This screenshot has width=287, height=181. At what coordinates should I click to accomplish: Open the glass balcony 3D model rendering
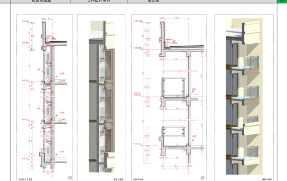244,97
